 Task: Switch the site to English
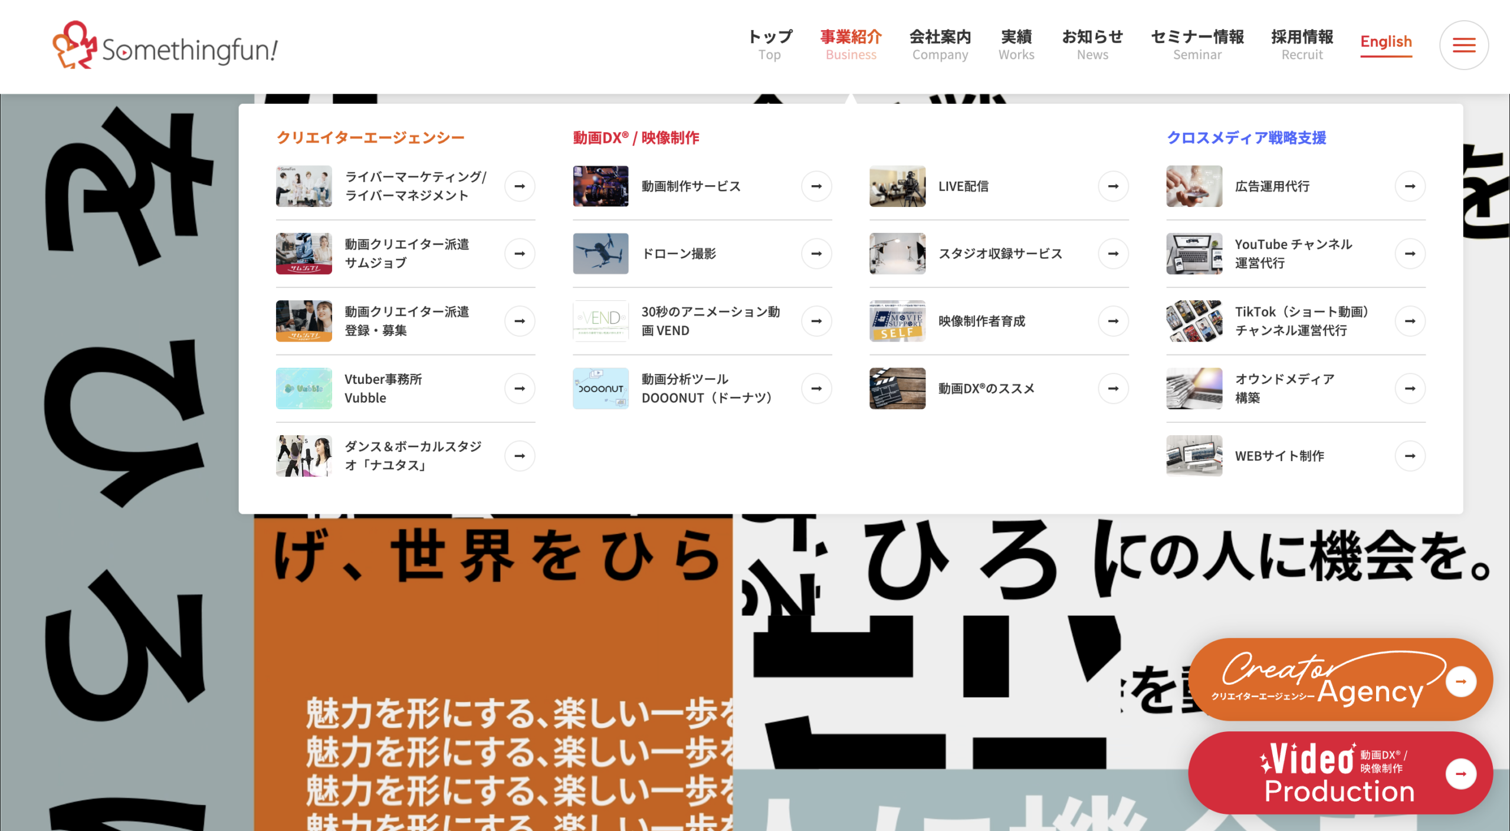[x=1386, y=42]
